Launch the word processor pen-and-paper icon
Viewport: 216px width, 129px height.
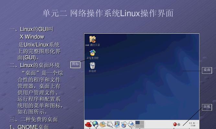pos(110,124)
